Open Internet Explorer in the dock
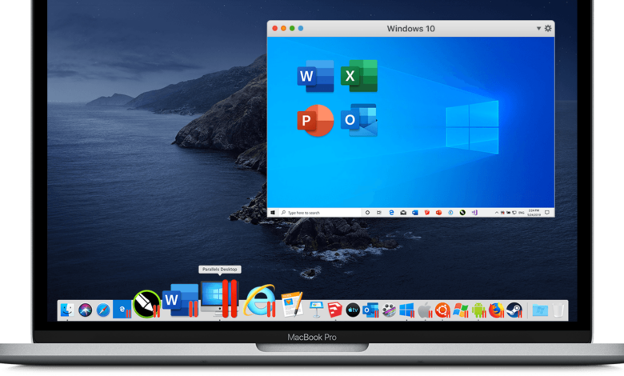This screenshot has height=376, width=624. [259, 301]
